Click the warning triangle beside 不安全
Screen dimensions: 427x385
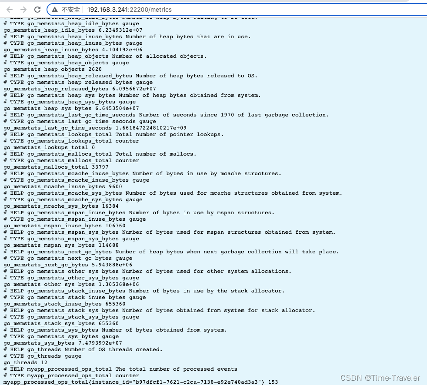[54, 9]
